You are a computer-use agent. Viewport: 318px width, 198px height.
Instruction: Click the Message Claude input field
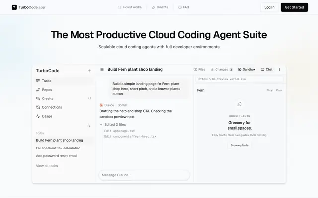pos(145,175)
